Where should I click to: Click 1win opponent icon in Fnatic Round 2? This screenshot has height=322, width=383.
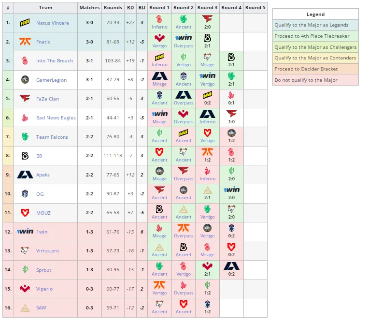tap(184, 38)
